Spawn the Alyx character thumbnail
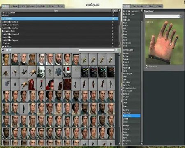This screenshot has height=148, width=185. tap(6, 59)
